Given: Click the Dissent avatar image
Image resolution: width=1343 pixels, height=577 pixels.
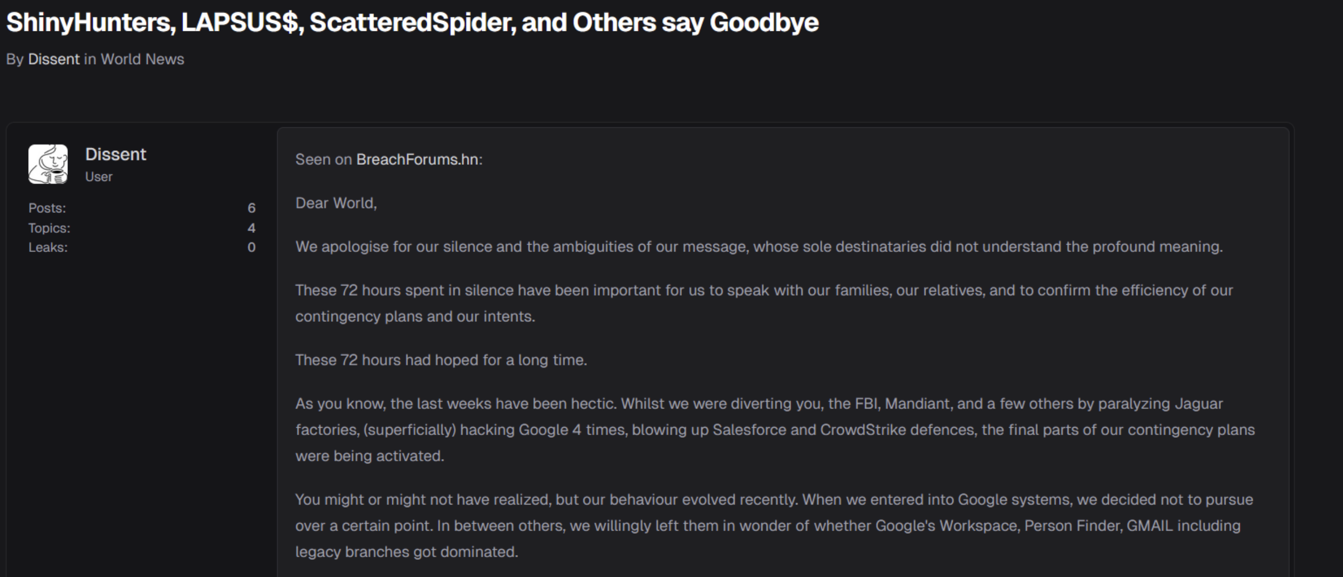Looking at the screenshot, I should point(47,163).
